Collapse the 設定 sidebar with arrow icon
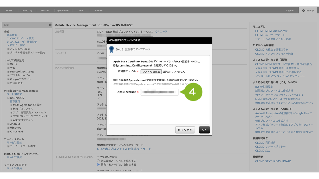This screenshot has width=319, height=179. 50,25
